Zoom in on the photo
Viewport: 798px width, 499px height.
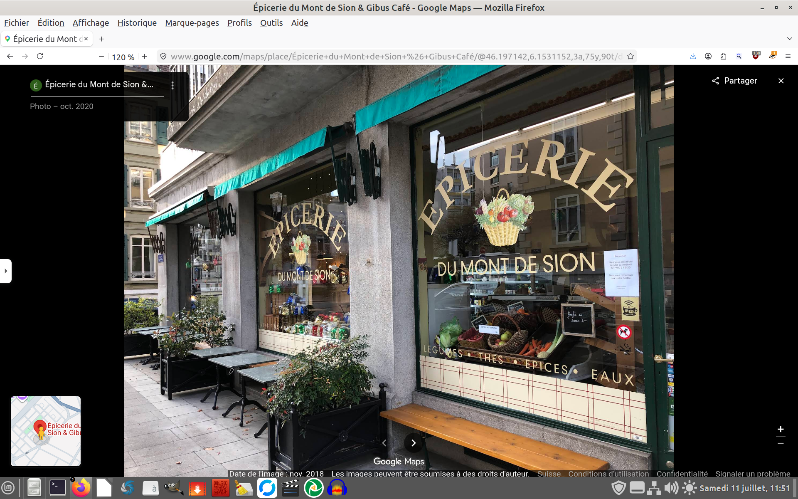click(781, 429)
